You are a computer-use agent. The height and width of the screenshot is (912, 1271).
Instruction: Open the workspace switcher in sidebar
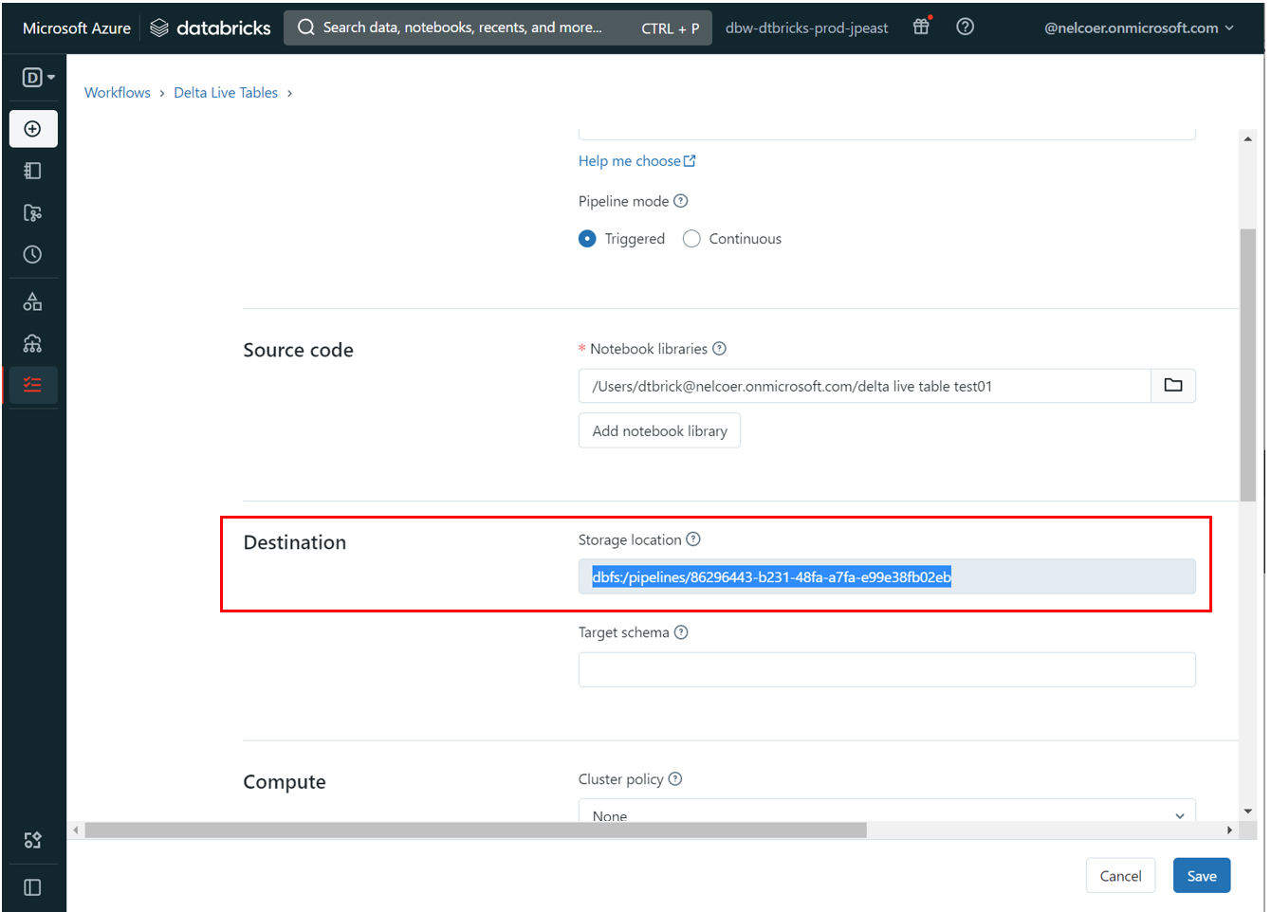[x=38, y=78]
